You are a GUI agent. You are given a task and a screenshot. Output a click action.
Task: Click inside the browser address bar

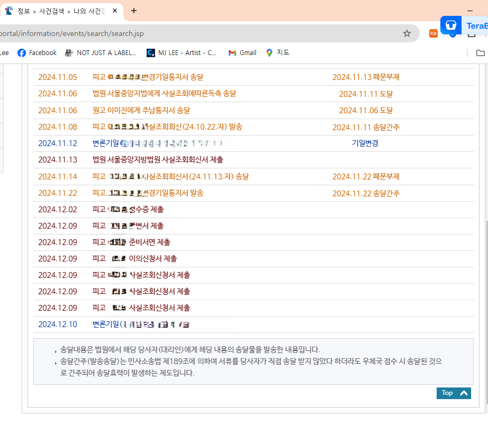[212, 33]
